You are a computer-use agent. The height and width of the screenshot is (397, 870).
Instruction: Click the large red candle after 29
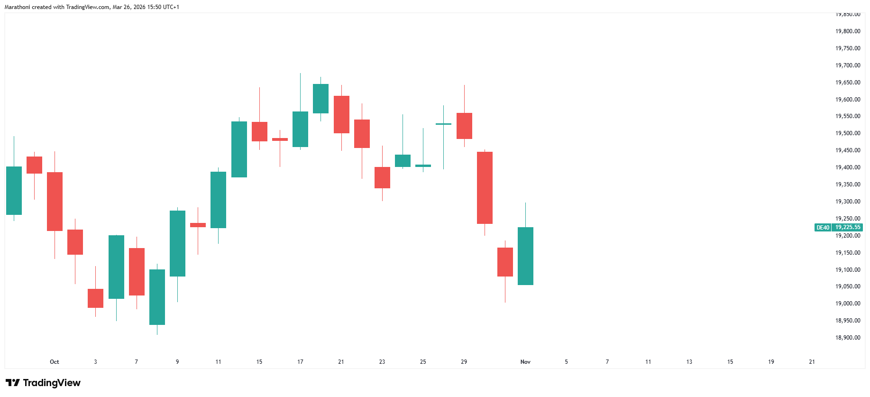click(485, 188)
